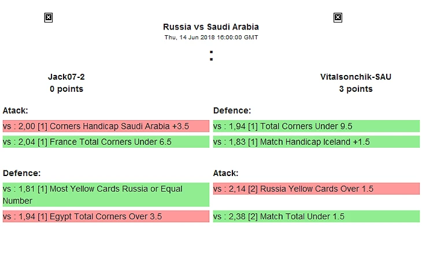Click the Corners Handicap Saudi Arabia +3.5 row
This screenshot has height=277, width=422.
(106, 126)
